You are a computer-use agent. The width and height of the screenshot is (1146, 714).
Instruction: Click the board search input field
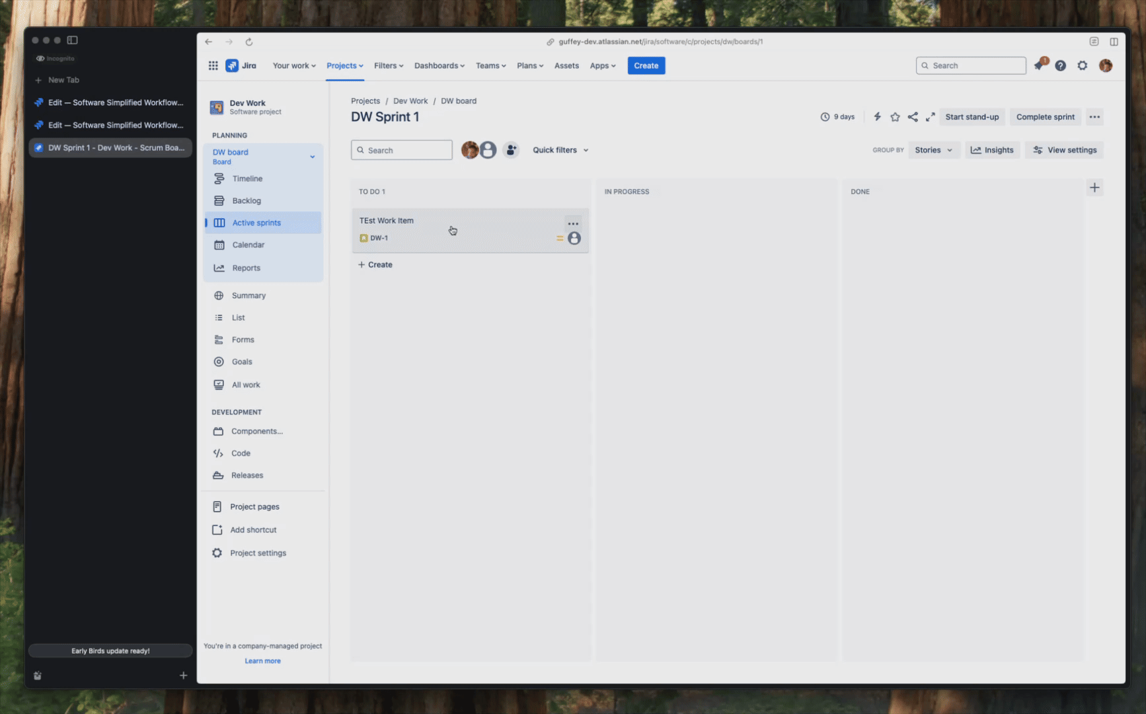[402, 150]
